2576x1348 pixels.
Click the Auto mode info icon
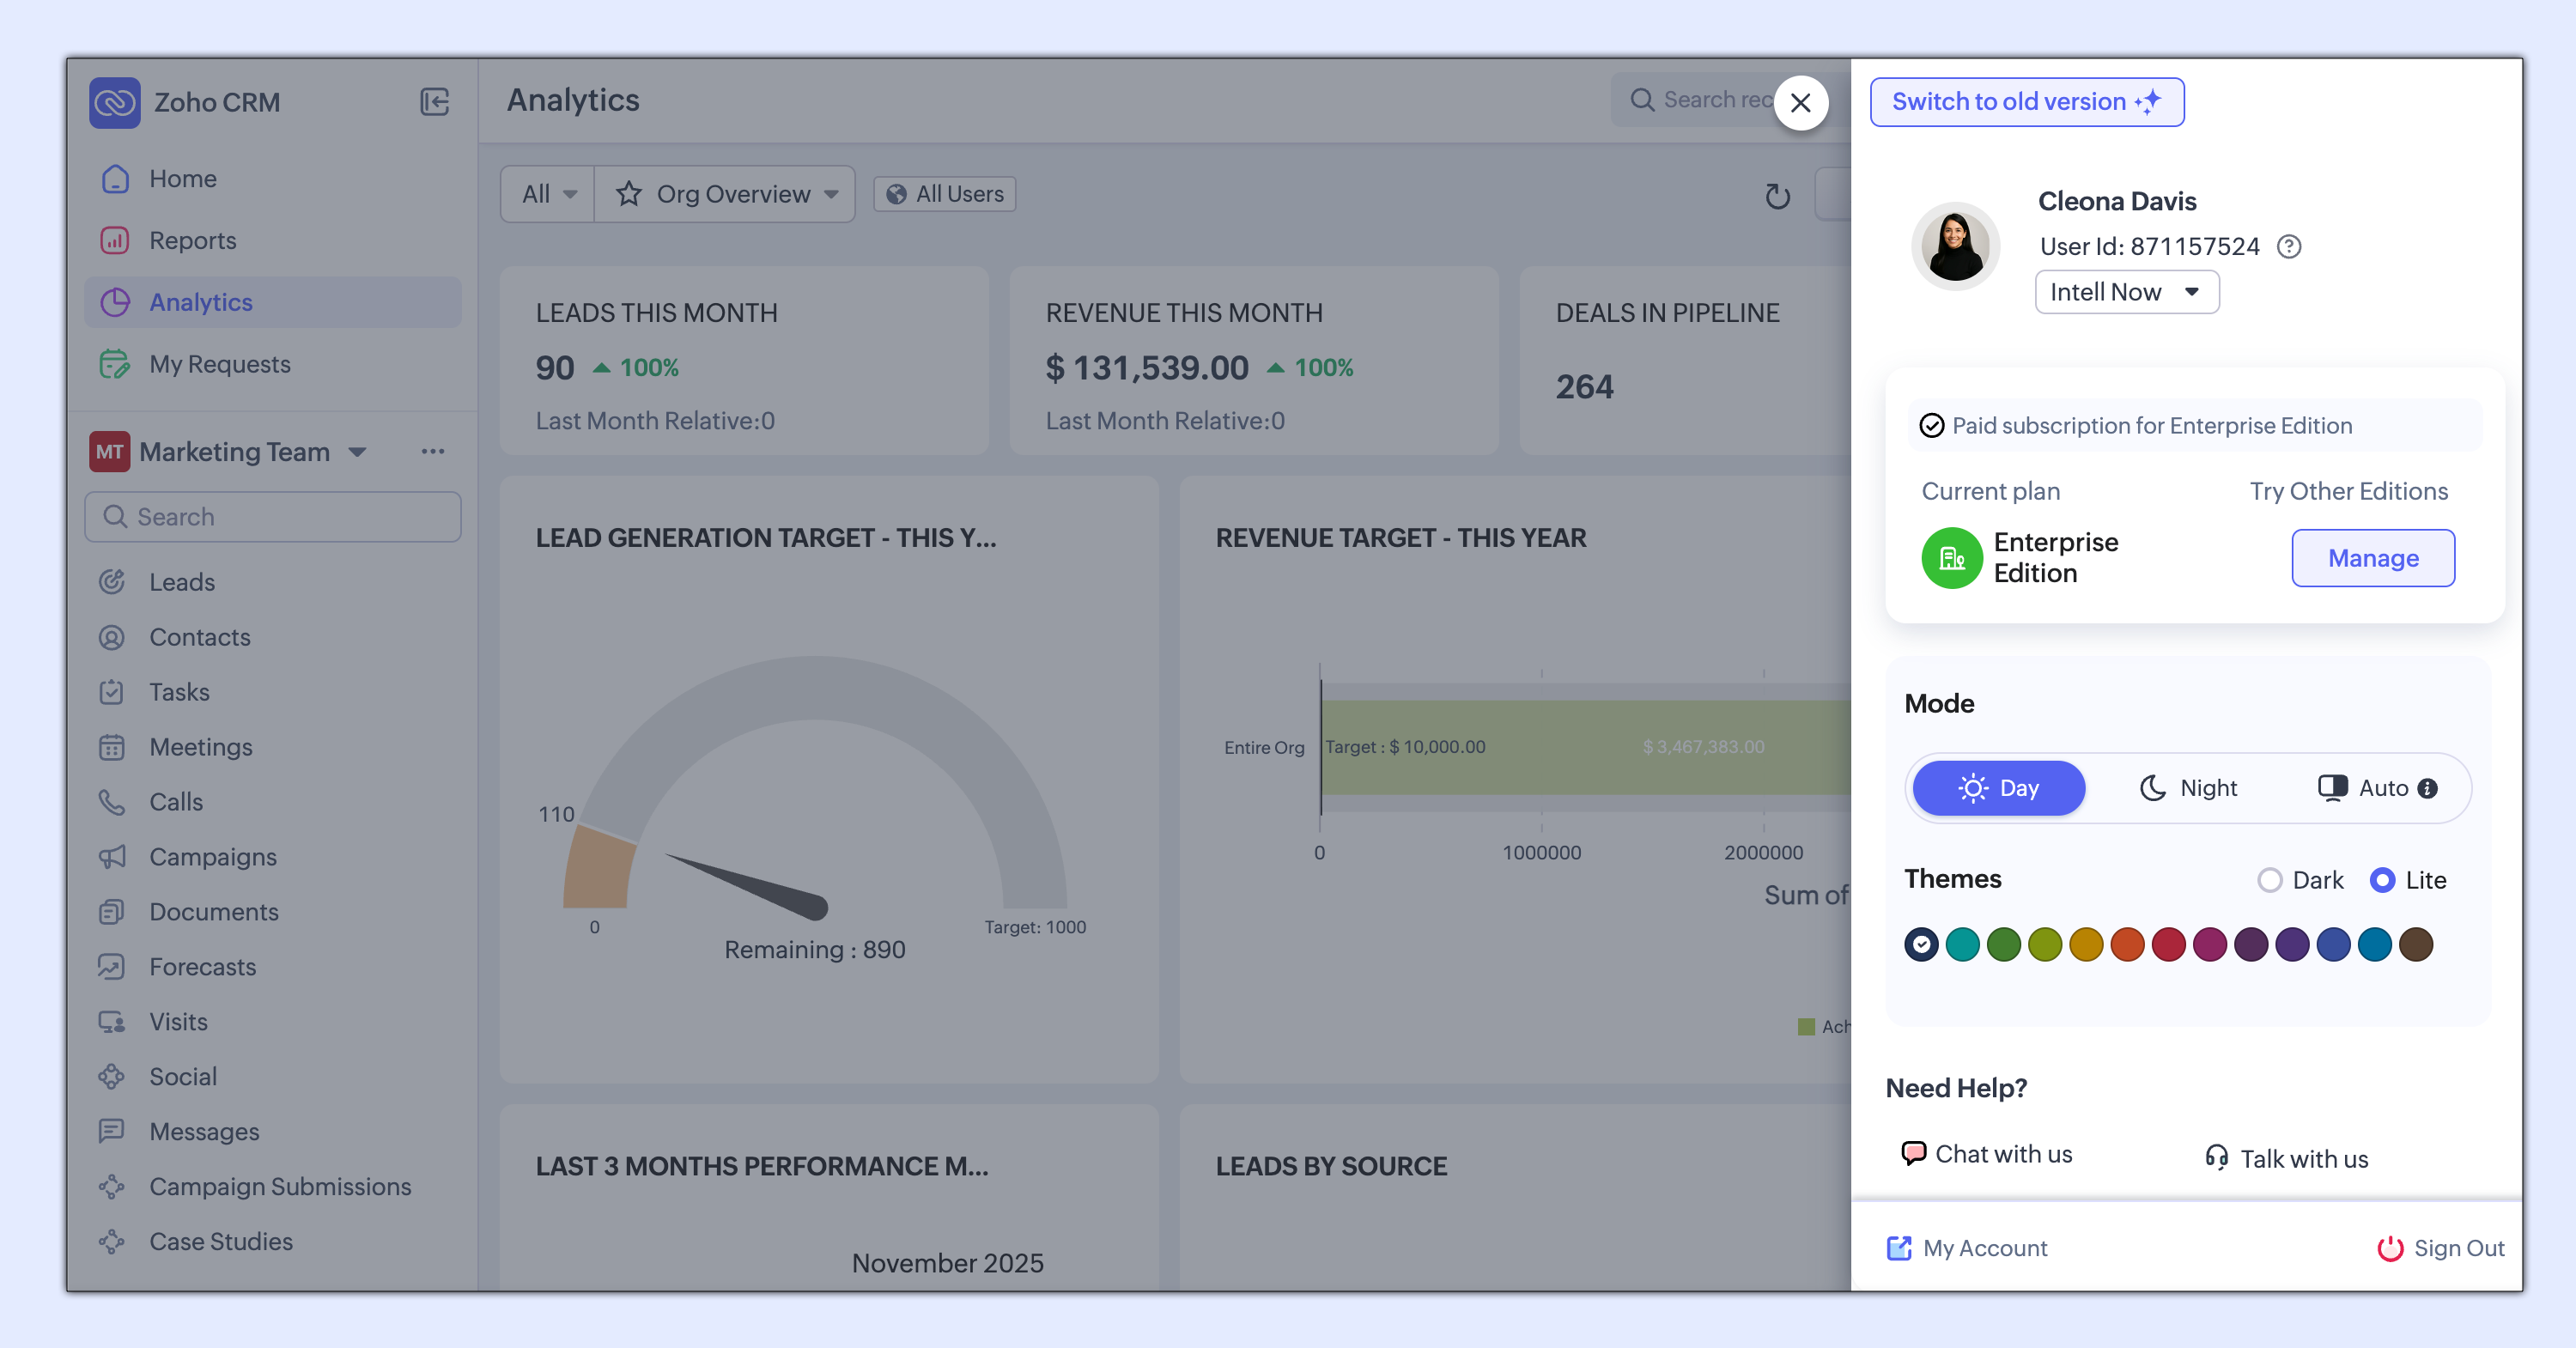pyautogui.click(x=2427, y=789)
